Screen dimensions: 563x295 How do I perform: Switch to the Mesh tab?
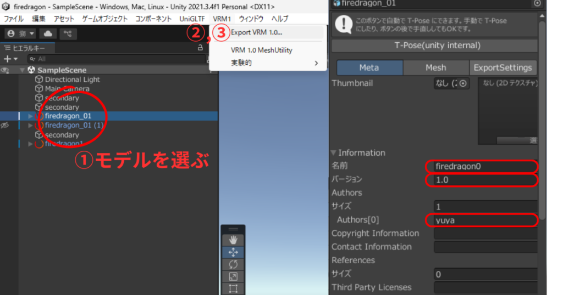point(436,67)
